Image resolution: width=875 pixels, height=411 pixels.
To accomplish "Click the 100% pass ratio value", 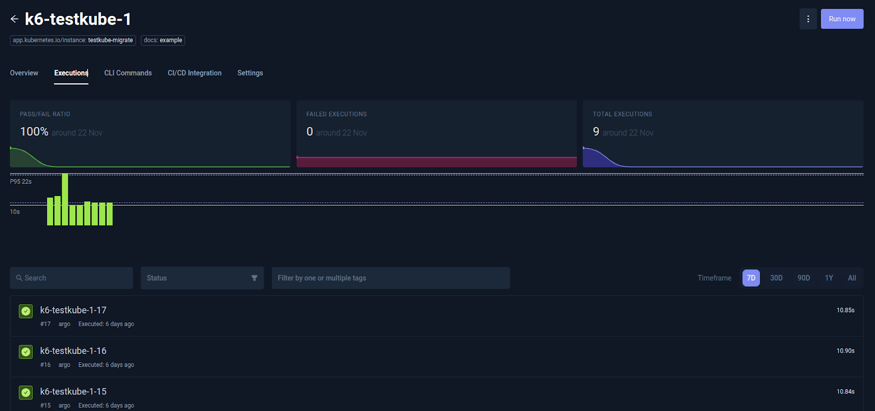I will click(34, 132).
